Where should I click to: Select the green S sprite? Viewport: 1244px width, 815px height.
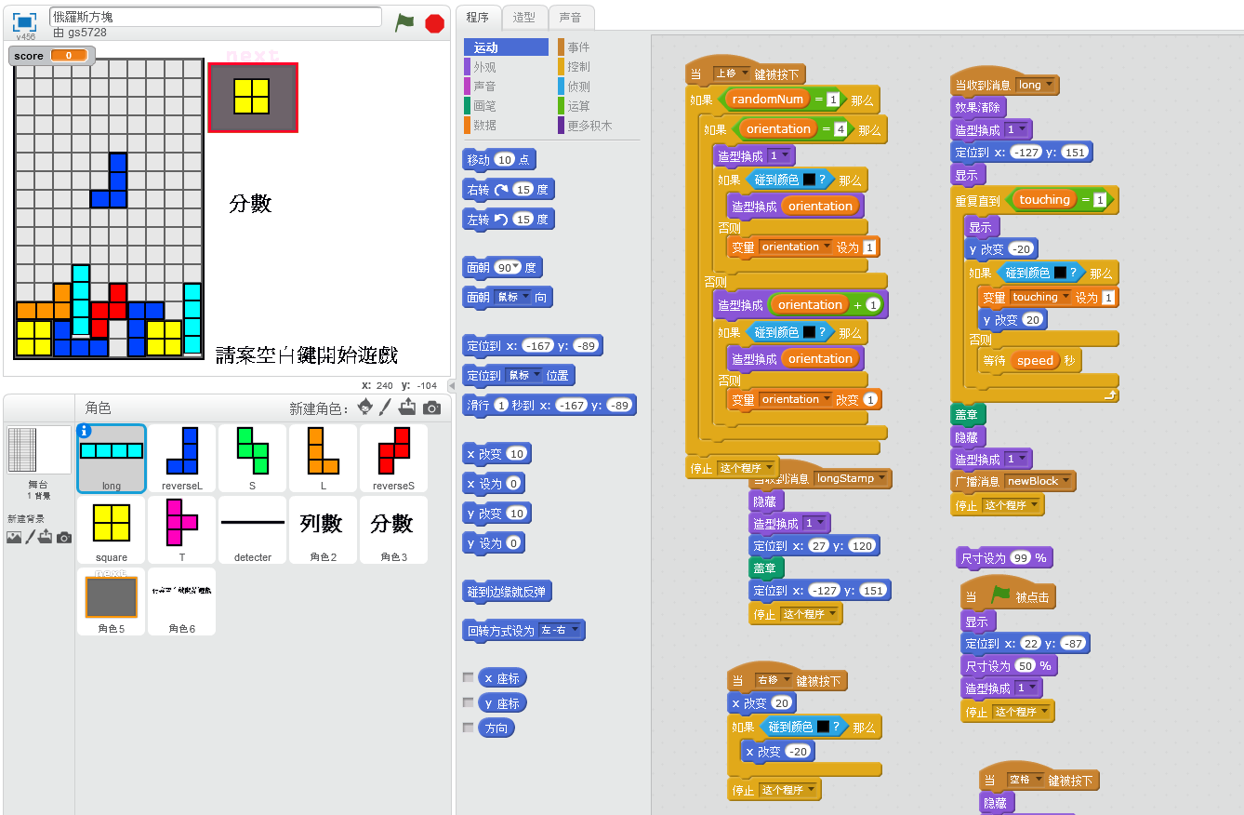coord(253,458)
